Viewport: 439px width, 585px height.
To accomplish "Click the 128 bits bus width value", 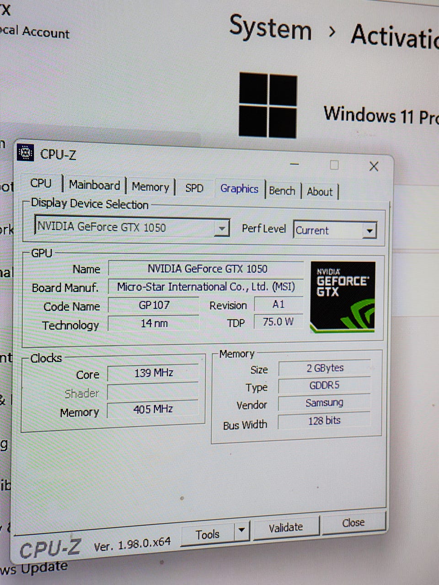I will (x=324, y=420).
